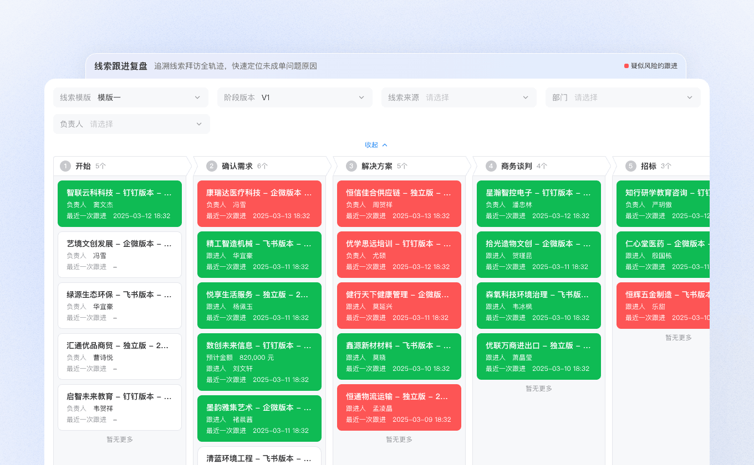This screenshot has height=465, width=754.
Task: Click follower name 刘文轩
Action: [243, 369]
